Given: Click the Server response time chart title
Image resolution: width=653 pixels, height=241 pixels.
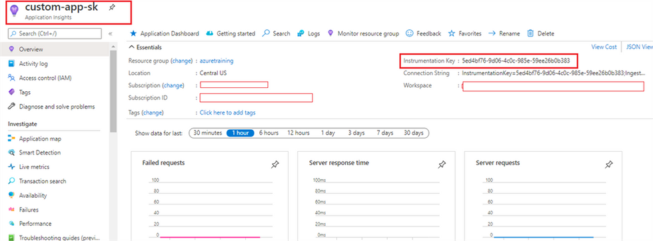Looking at the screenshot, I should [x=339, y=162].
